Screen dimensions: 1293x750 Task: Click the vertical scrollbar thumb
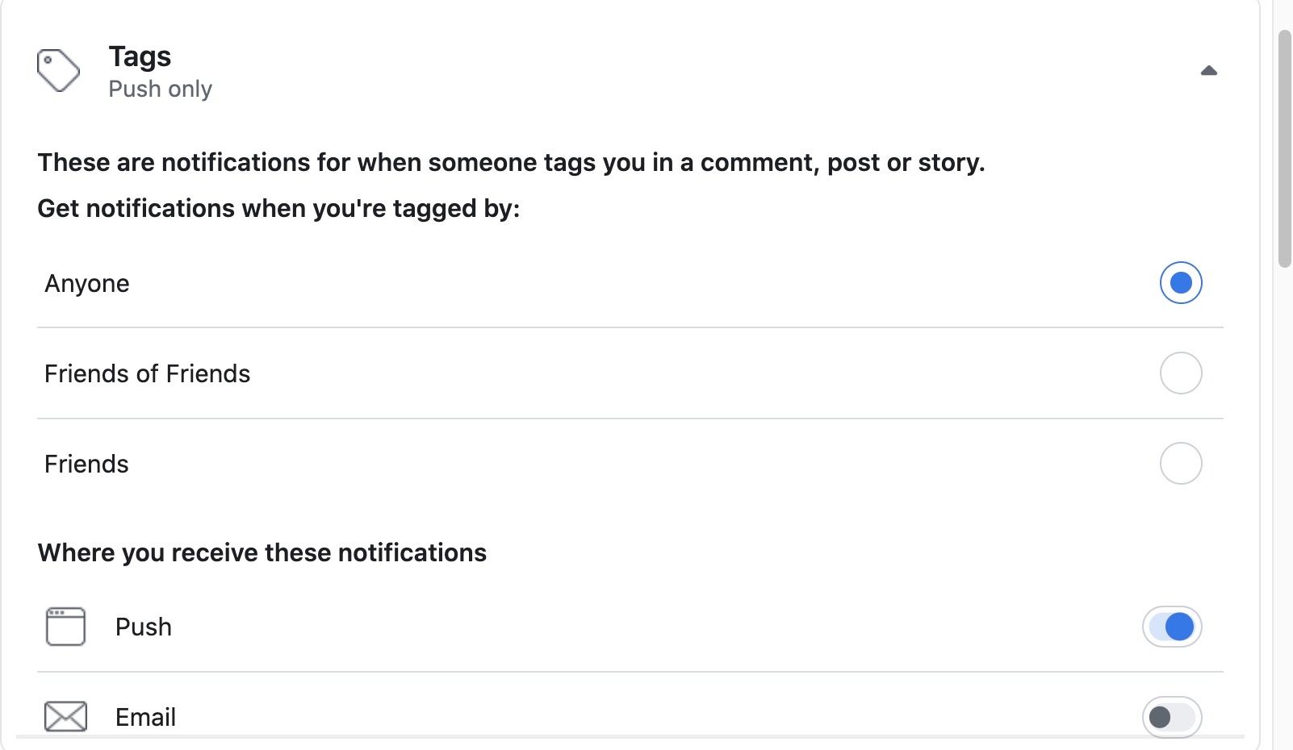1284,149
